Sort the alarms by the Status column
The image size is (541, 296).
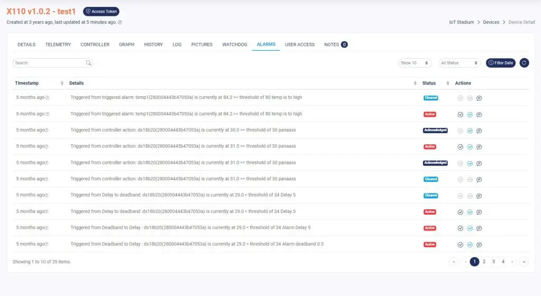[x=448, y=83]
